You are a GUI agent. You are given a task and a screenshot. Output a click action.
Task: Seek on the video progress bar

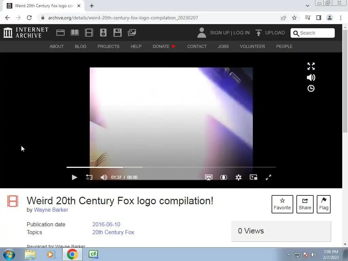pyautogui.click(x=171, y=167)
